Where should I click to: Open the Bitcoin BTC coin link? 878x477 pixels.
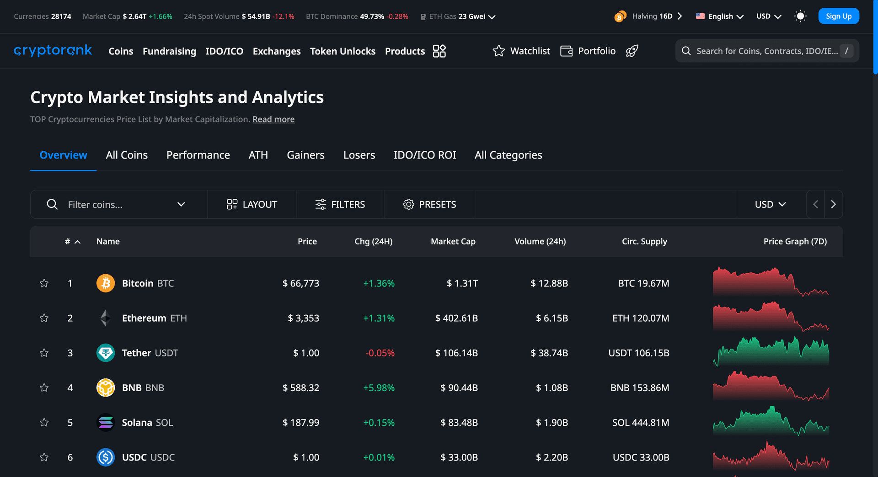tap(148, 283)
